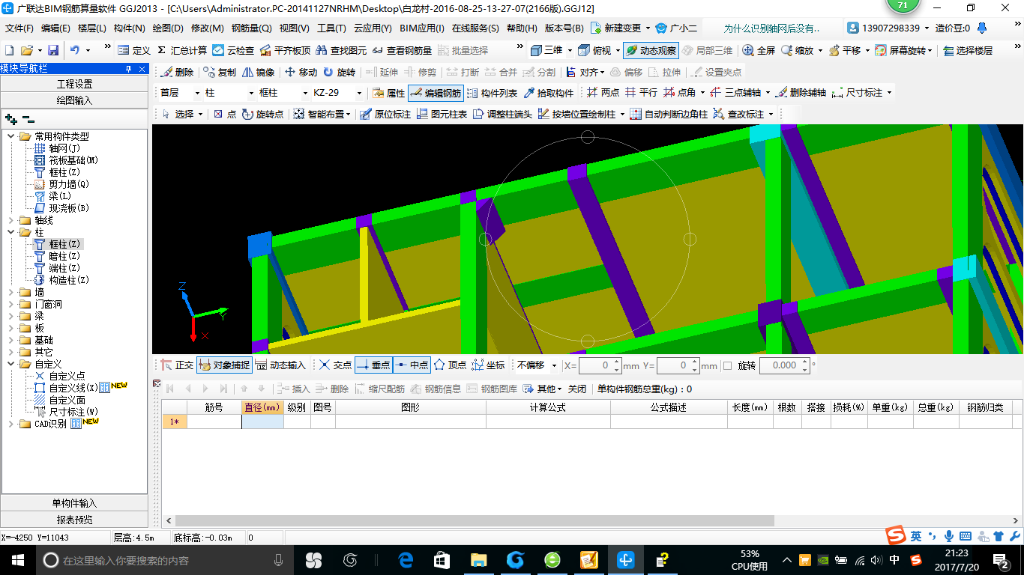Viewport: 1024px width, 575px height.
Task: Click 关闭 in rebar table toolbar
Action: (x=577, y=389)
